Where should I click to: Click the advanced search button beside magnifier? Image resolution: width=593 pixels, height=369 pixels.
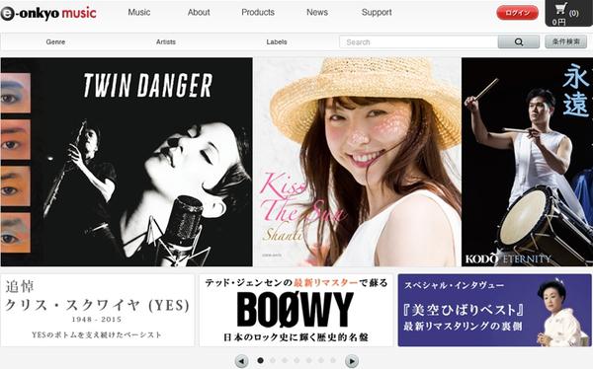565,41
